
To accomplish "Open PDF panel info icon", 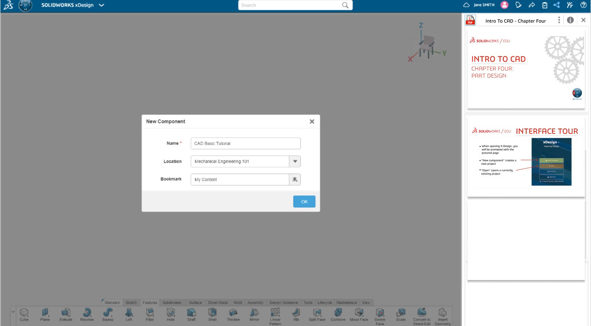I will coord(570,20).
